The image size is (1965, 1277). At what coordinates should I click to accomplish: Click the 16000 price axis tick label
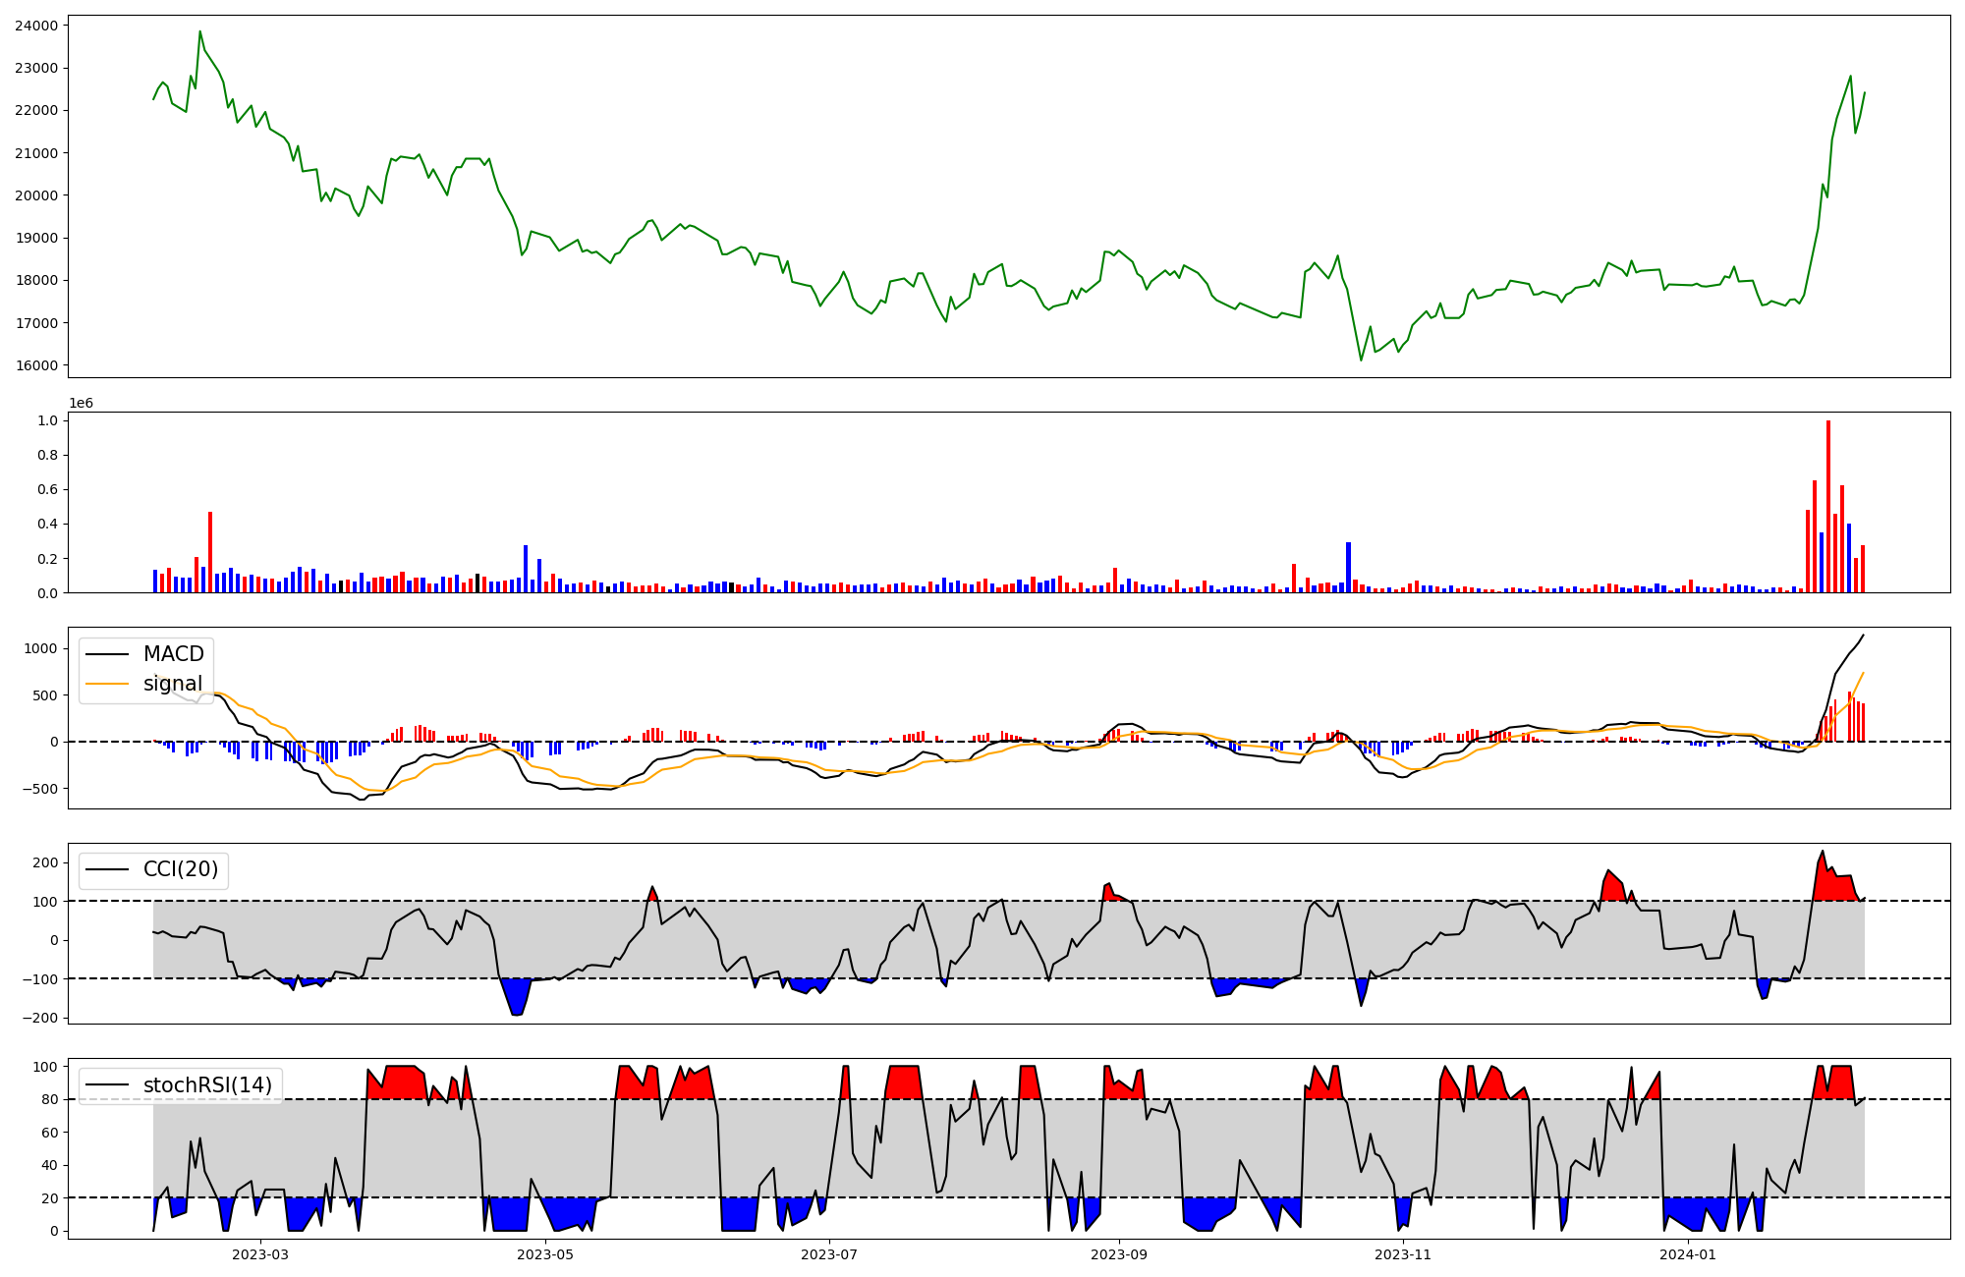36,365
